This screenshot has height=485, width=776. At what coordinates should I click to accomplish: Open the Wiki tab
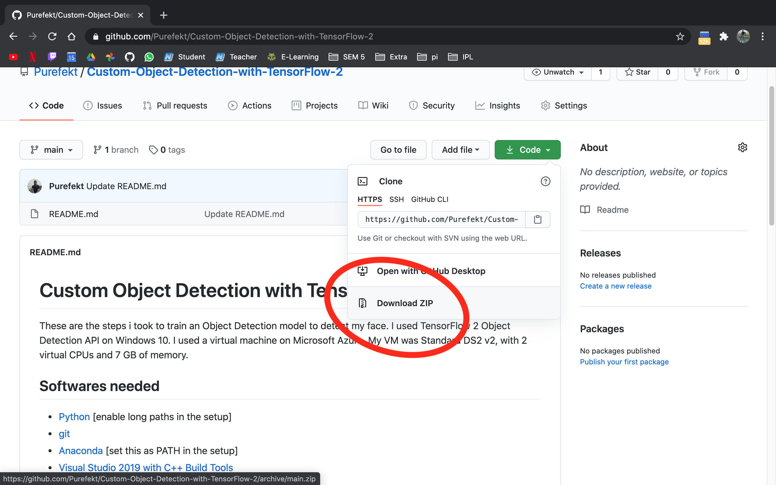[373, 105]
